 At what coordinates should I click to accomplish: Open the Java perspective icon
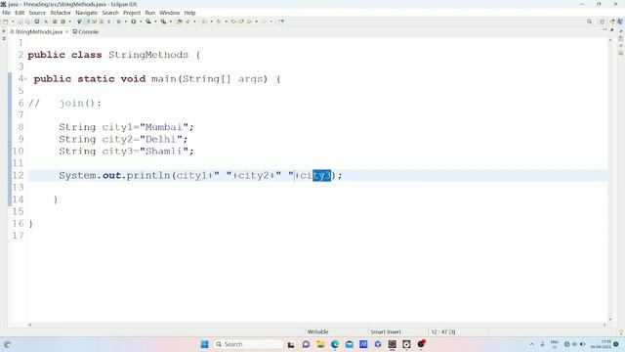(620, 22)
